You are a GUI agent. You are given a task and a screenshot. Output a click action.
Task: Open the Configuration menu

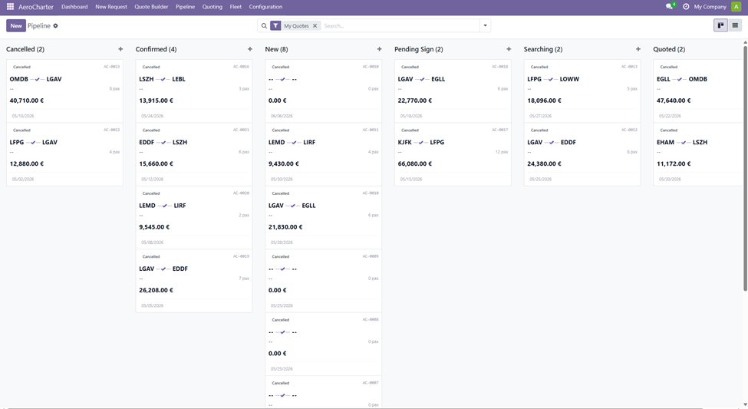click(x=265, y=7)
